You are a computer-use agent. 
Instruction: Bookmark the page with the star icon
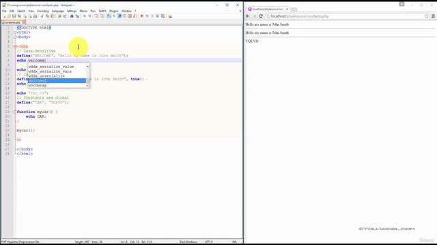(427, 16)
